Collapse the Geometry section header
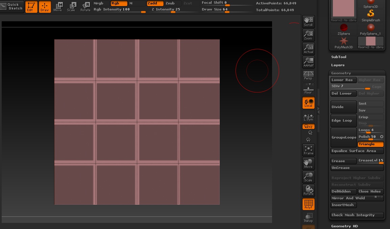The image size is (390, 229). (x=341, y=73)
